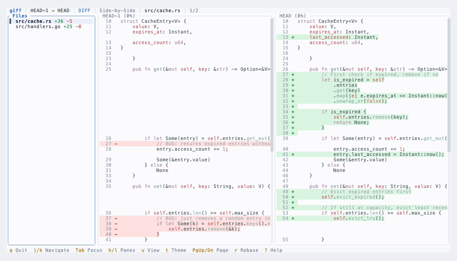Click added line 'last_accessed: Instant,'
This screenshot has height=261, width=457.
(x=327, y=37)
